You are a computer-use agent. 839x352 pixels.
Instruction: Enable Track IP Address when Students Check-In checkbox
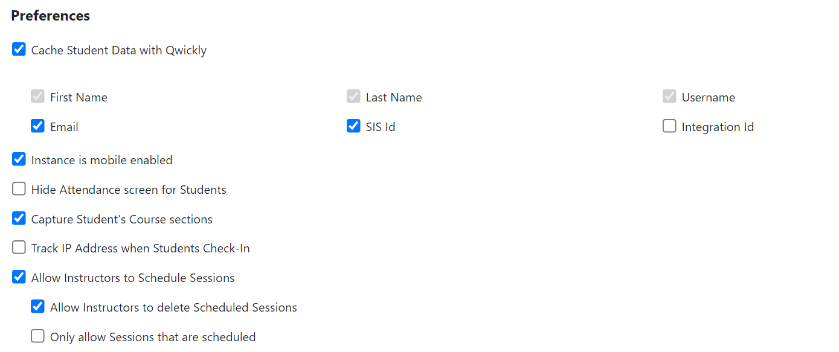(x=19, y=248)
